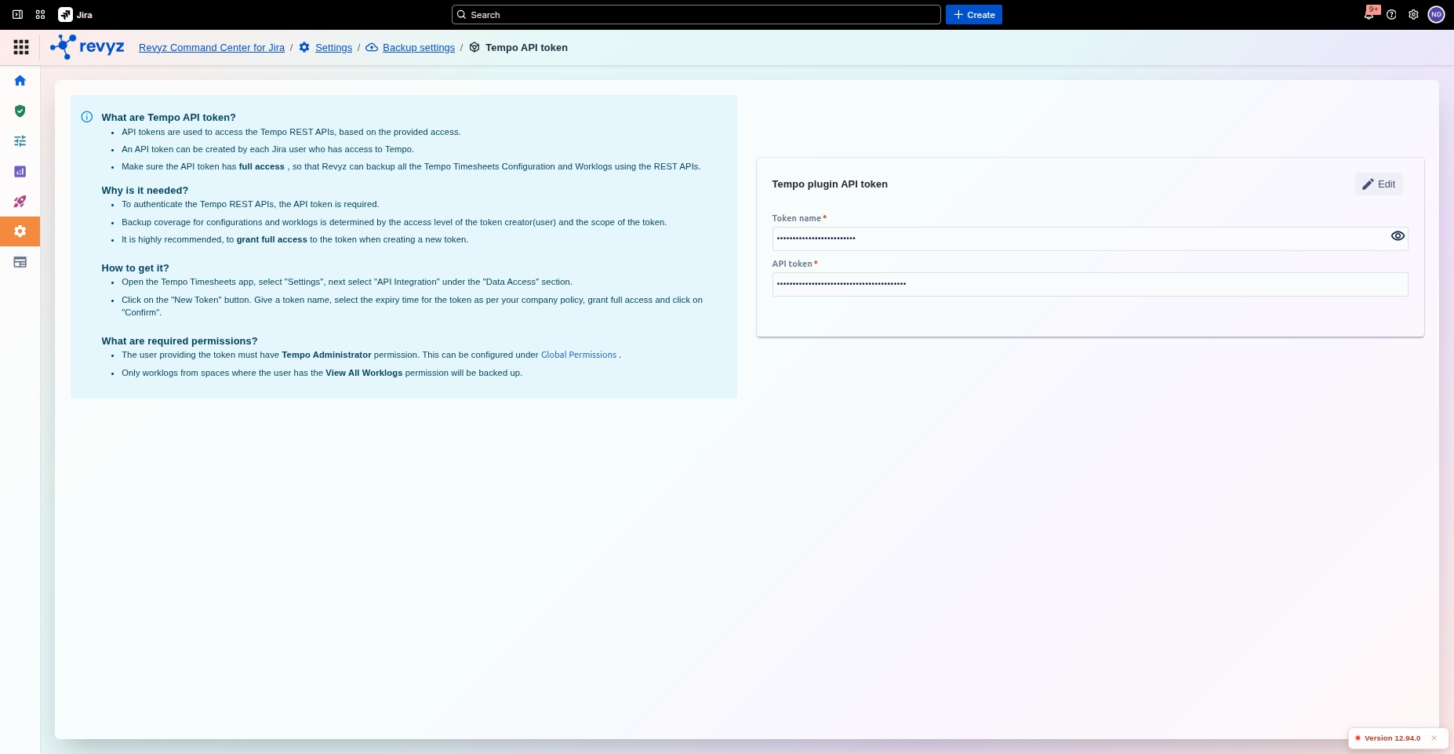1454x754 pixels.
Task: Click the API token field
Action: [1090, 284]
